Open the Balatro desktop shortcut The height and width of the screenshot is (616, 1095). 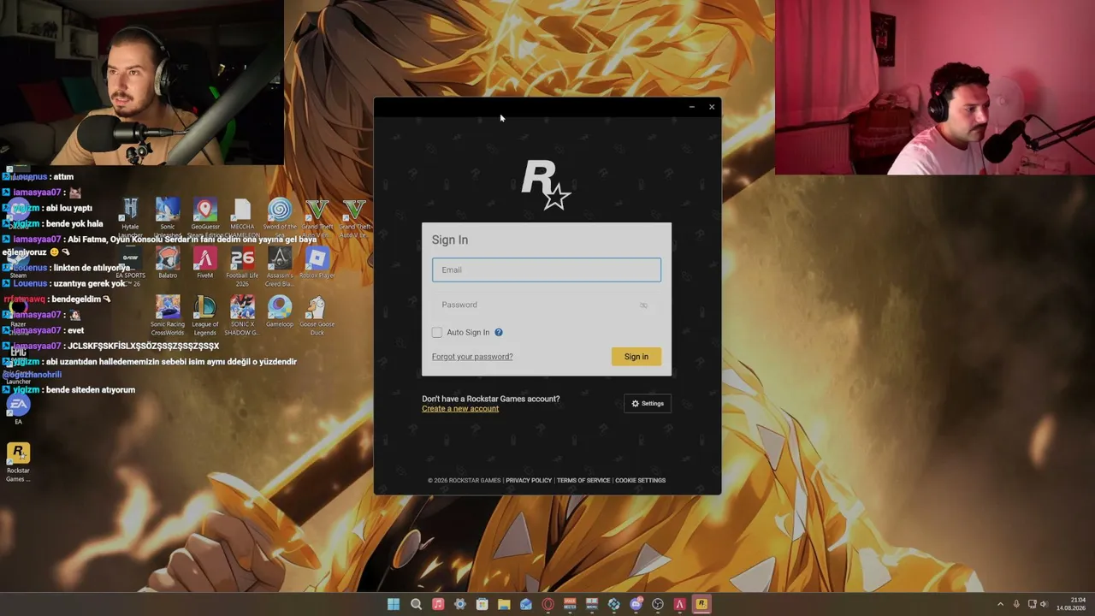tap(168, 264)
